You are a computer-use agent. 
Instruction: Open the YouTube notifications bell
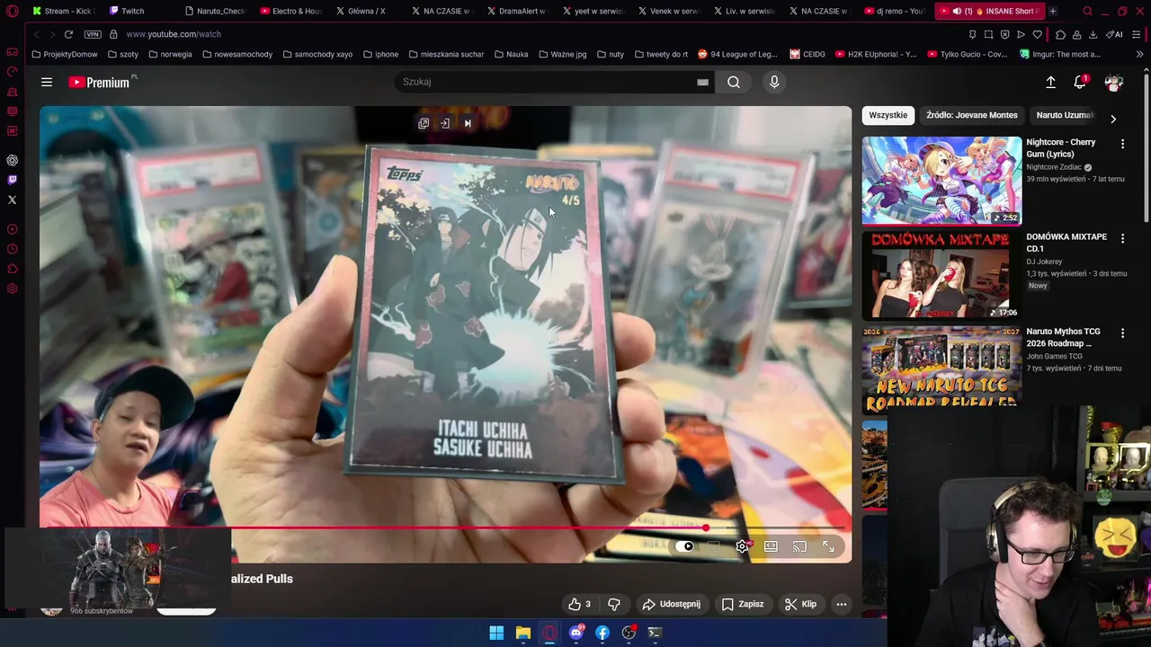tap(1080, 82)
